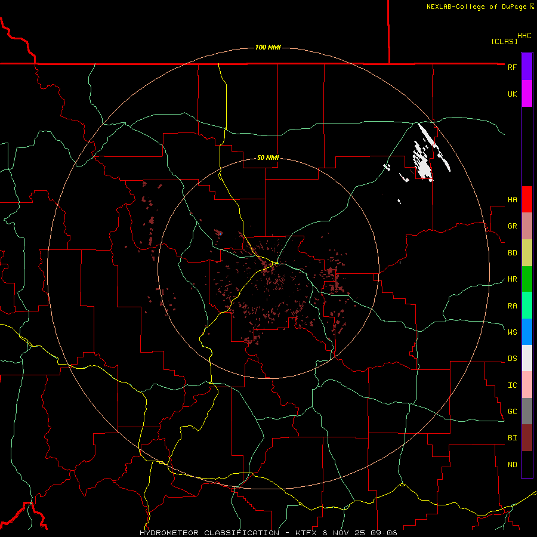Viewport: 537px width, 537px height.
Task: Click the HHC product label
Action: pos(524,36)
